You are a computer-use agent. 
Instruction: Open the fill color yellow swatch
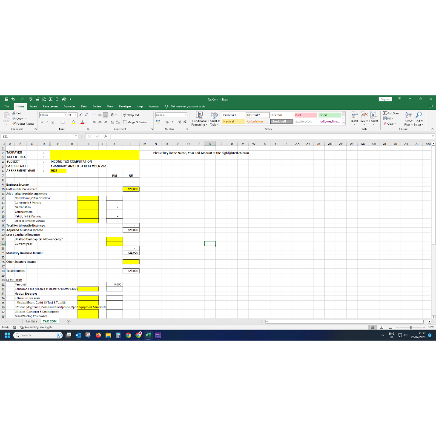click(x=74, y=122)
